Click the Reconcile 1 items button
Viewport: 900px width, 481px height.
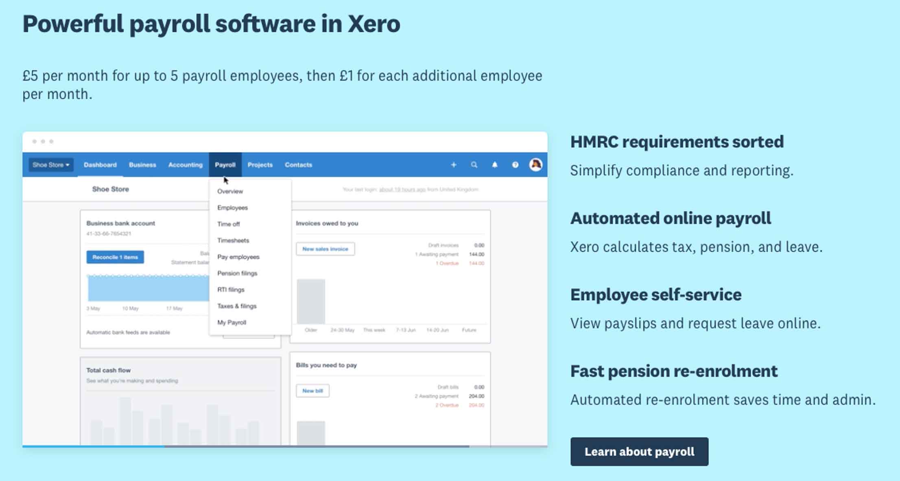(x=115, y=257)
